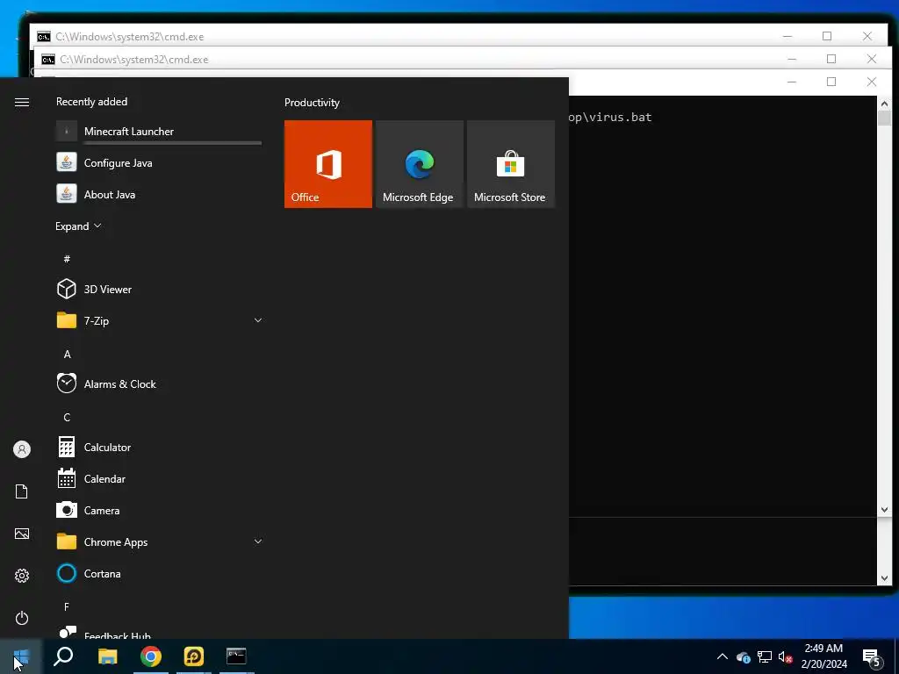Open the Calculator app
The image size is (899, 674).
[x=159, y=447]
